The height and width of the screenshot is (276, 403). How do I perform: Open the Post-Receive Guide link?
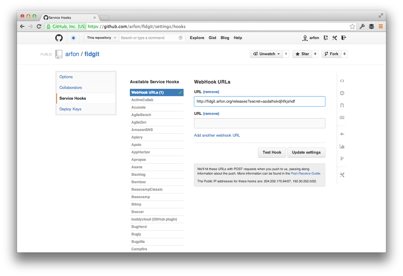coord(305,173)
